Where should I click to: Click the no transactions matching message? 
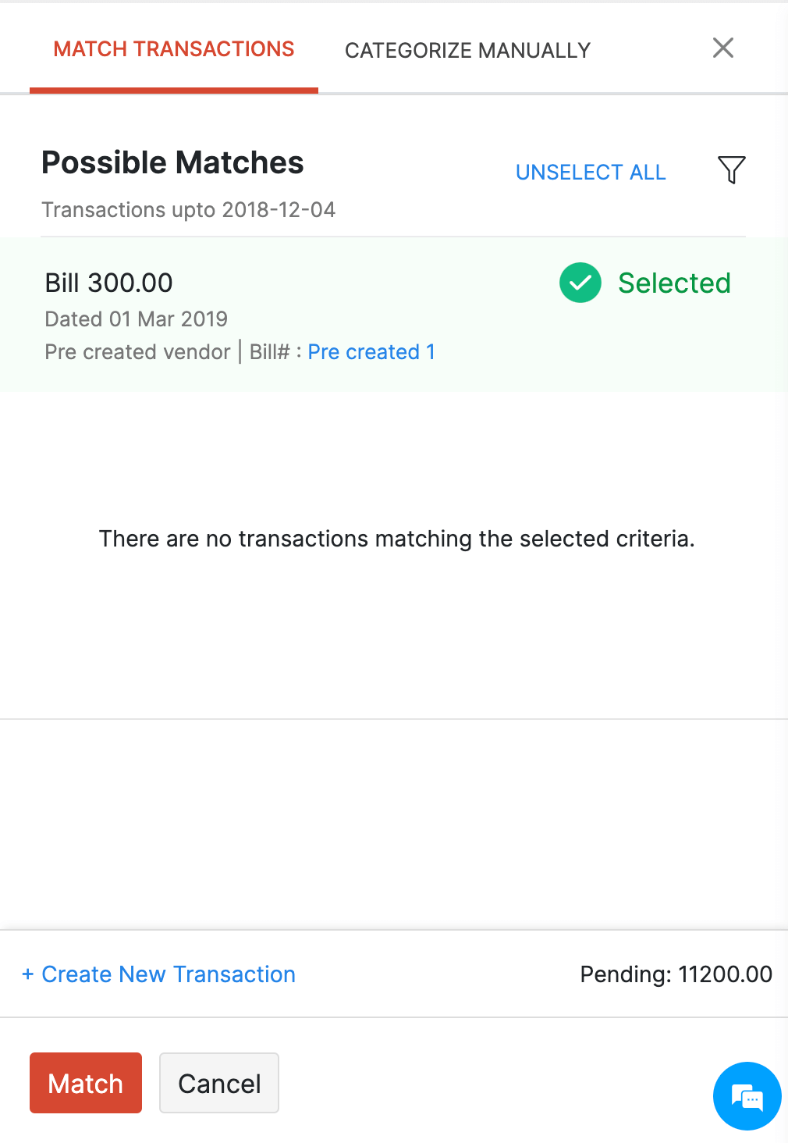pyautogui.click(x=396, y=539)
